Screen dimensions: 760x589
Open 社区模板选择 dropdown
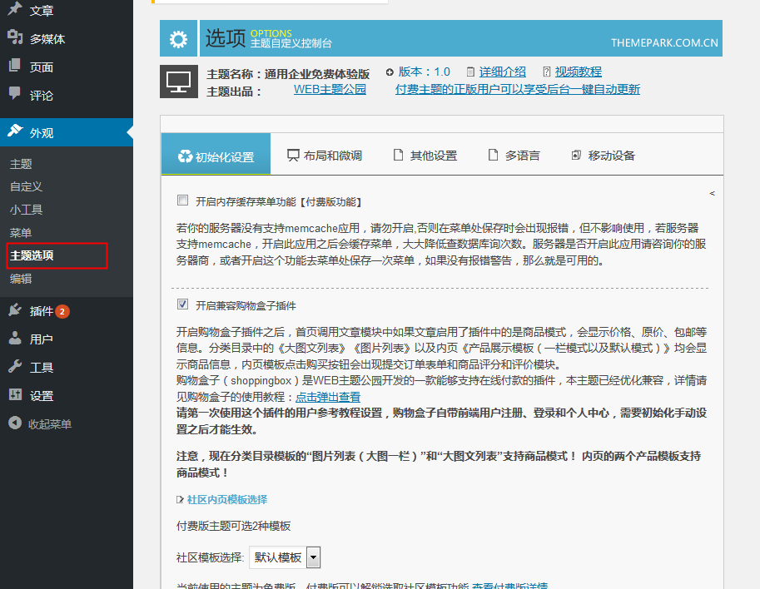313,557
